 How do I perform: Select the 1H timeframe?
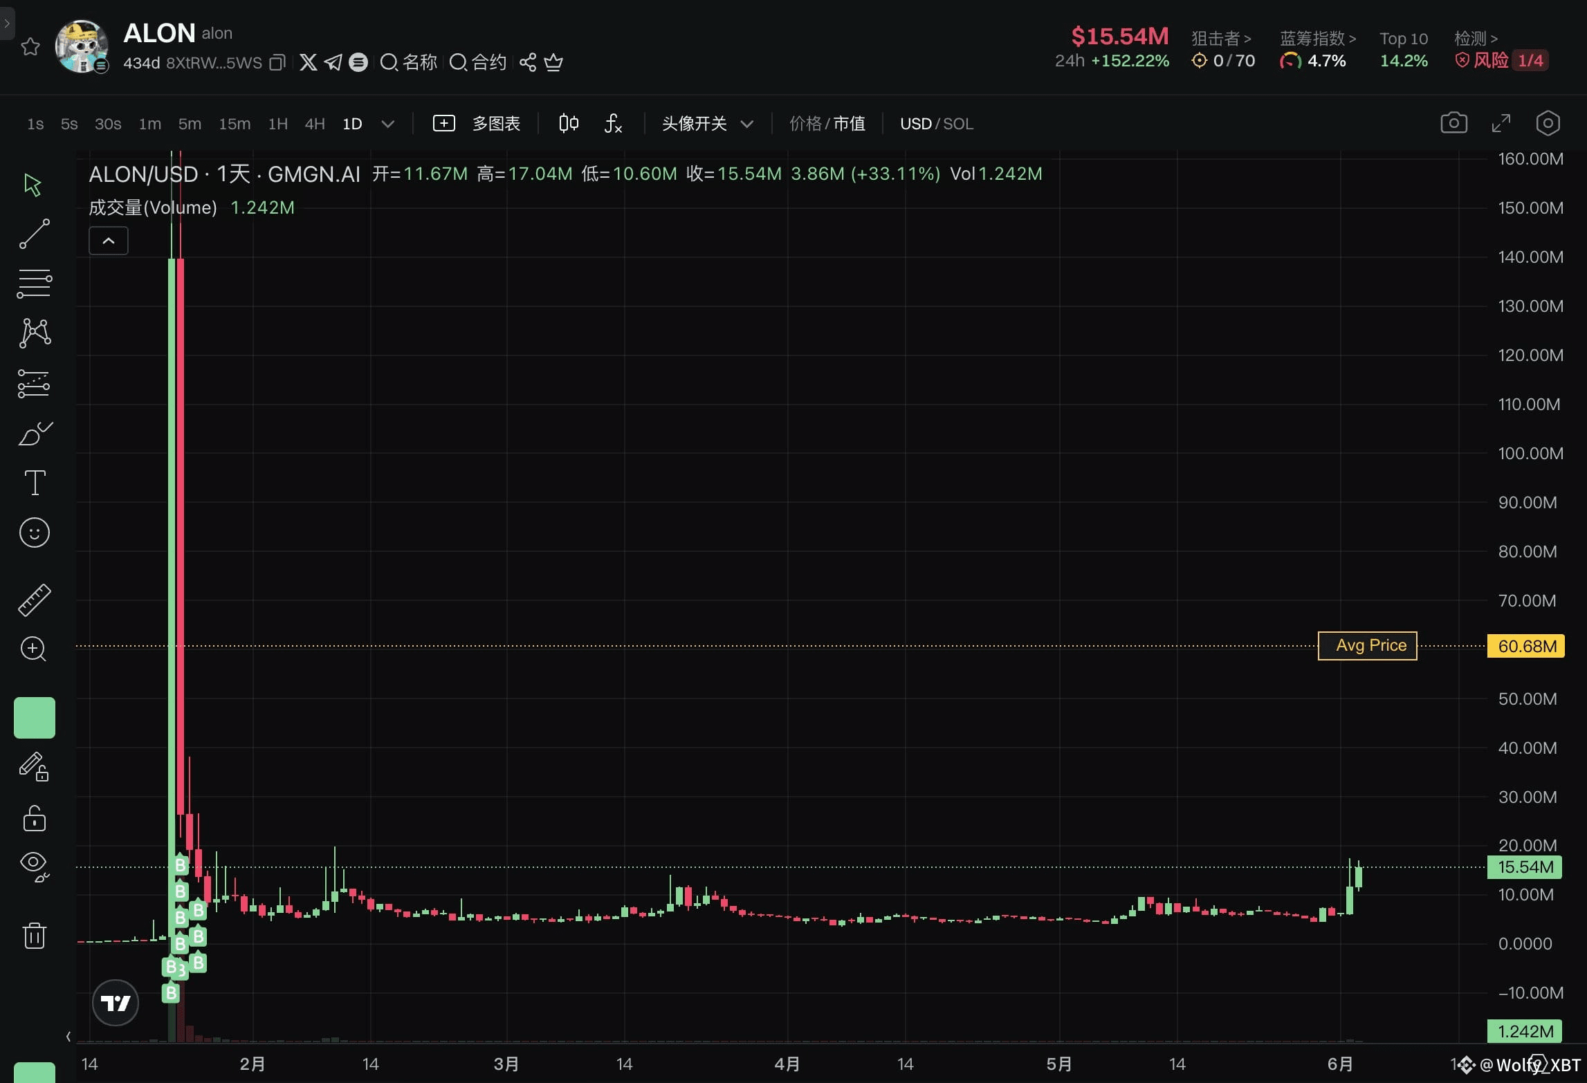pyautogui.click(x=278, y=124)
